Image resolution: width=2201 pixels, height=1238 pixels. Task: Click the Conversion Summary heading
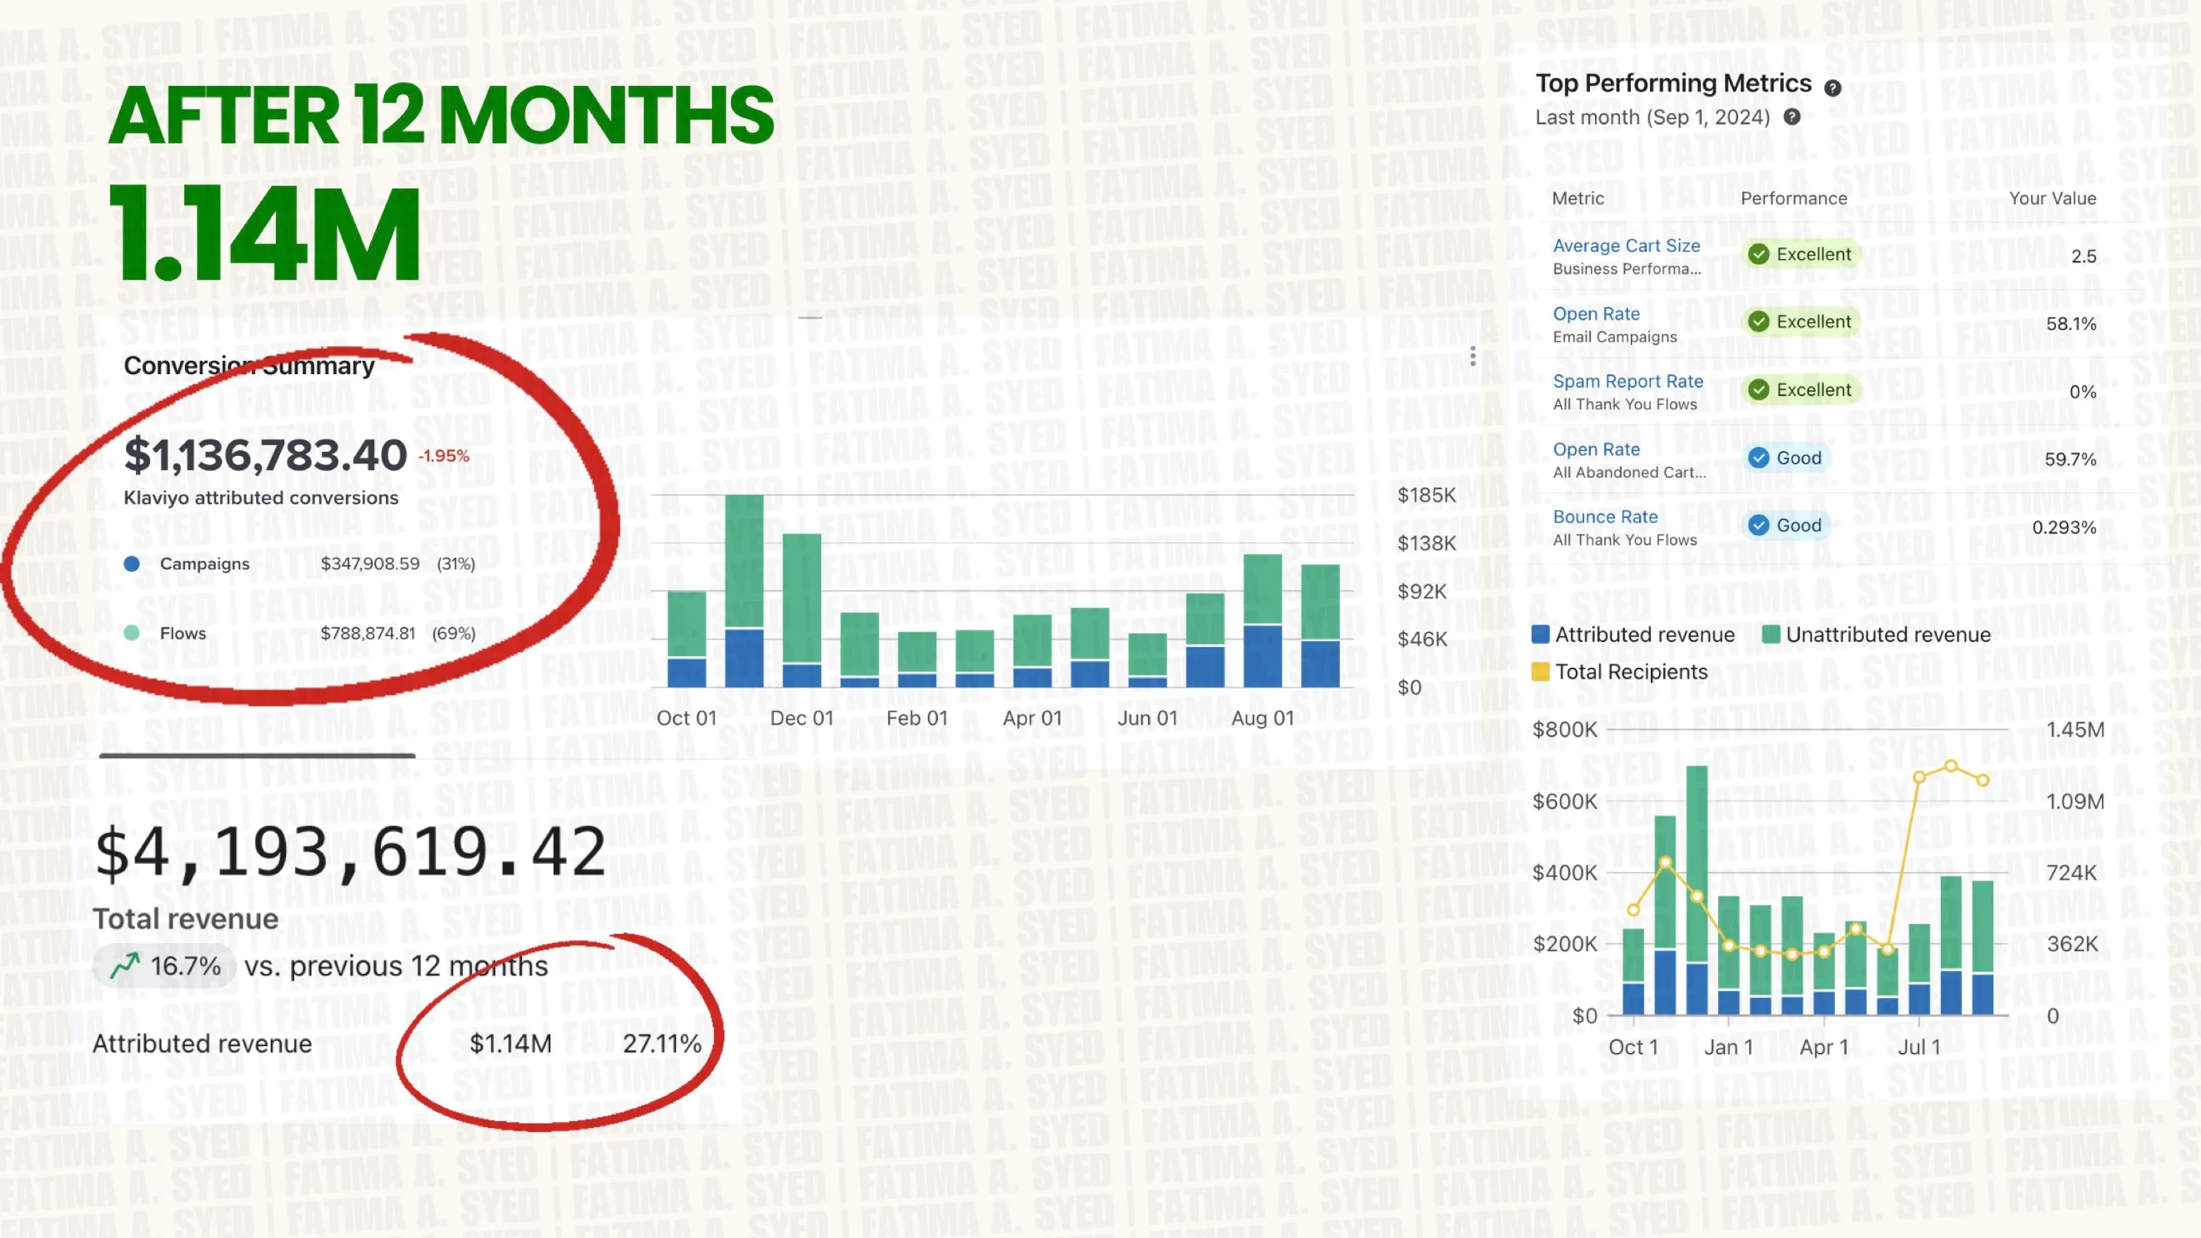248,366
